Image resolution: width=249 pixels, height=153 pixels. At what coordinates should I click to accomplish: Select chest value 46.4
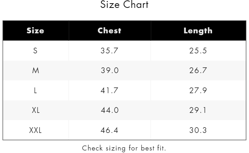[x=109, y=130]
